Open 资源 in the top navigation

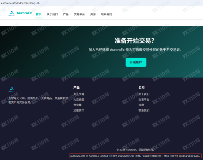point(93,14)
